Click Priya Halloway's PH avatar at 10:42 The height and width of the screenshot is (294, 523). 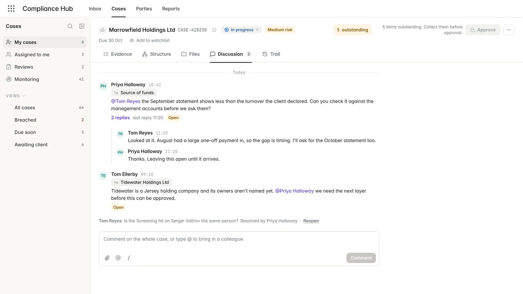pyautogui.click(x=103, y=86)
